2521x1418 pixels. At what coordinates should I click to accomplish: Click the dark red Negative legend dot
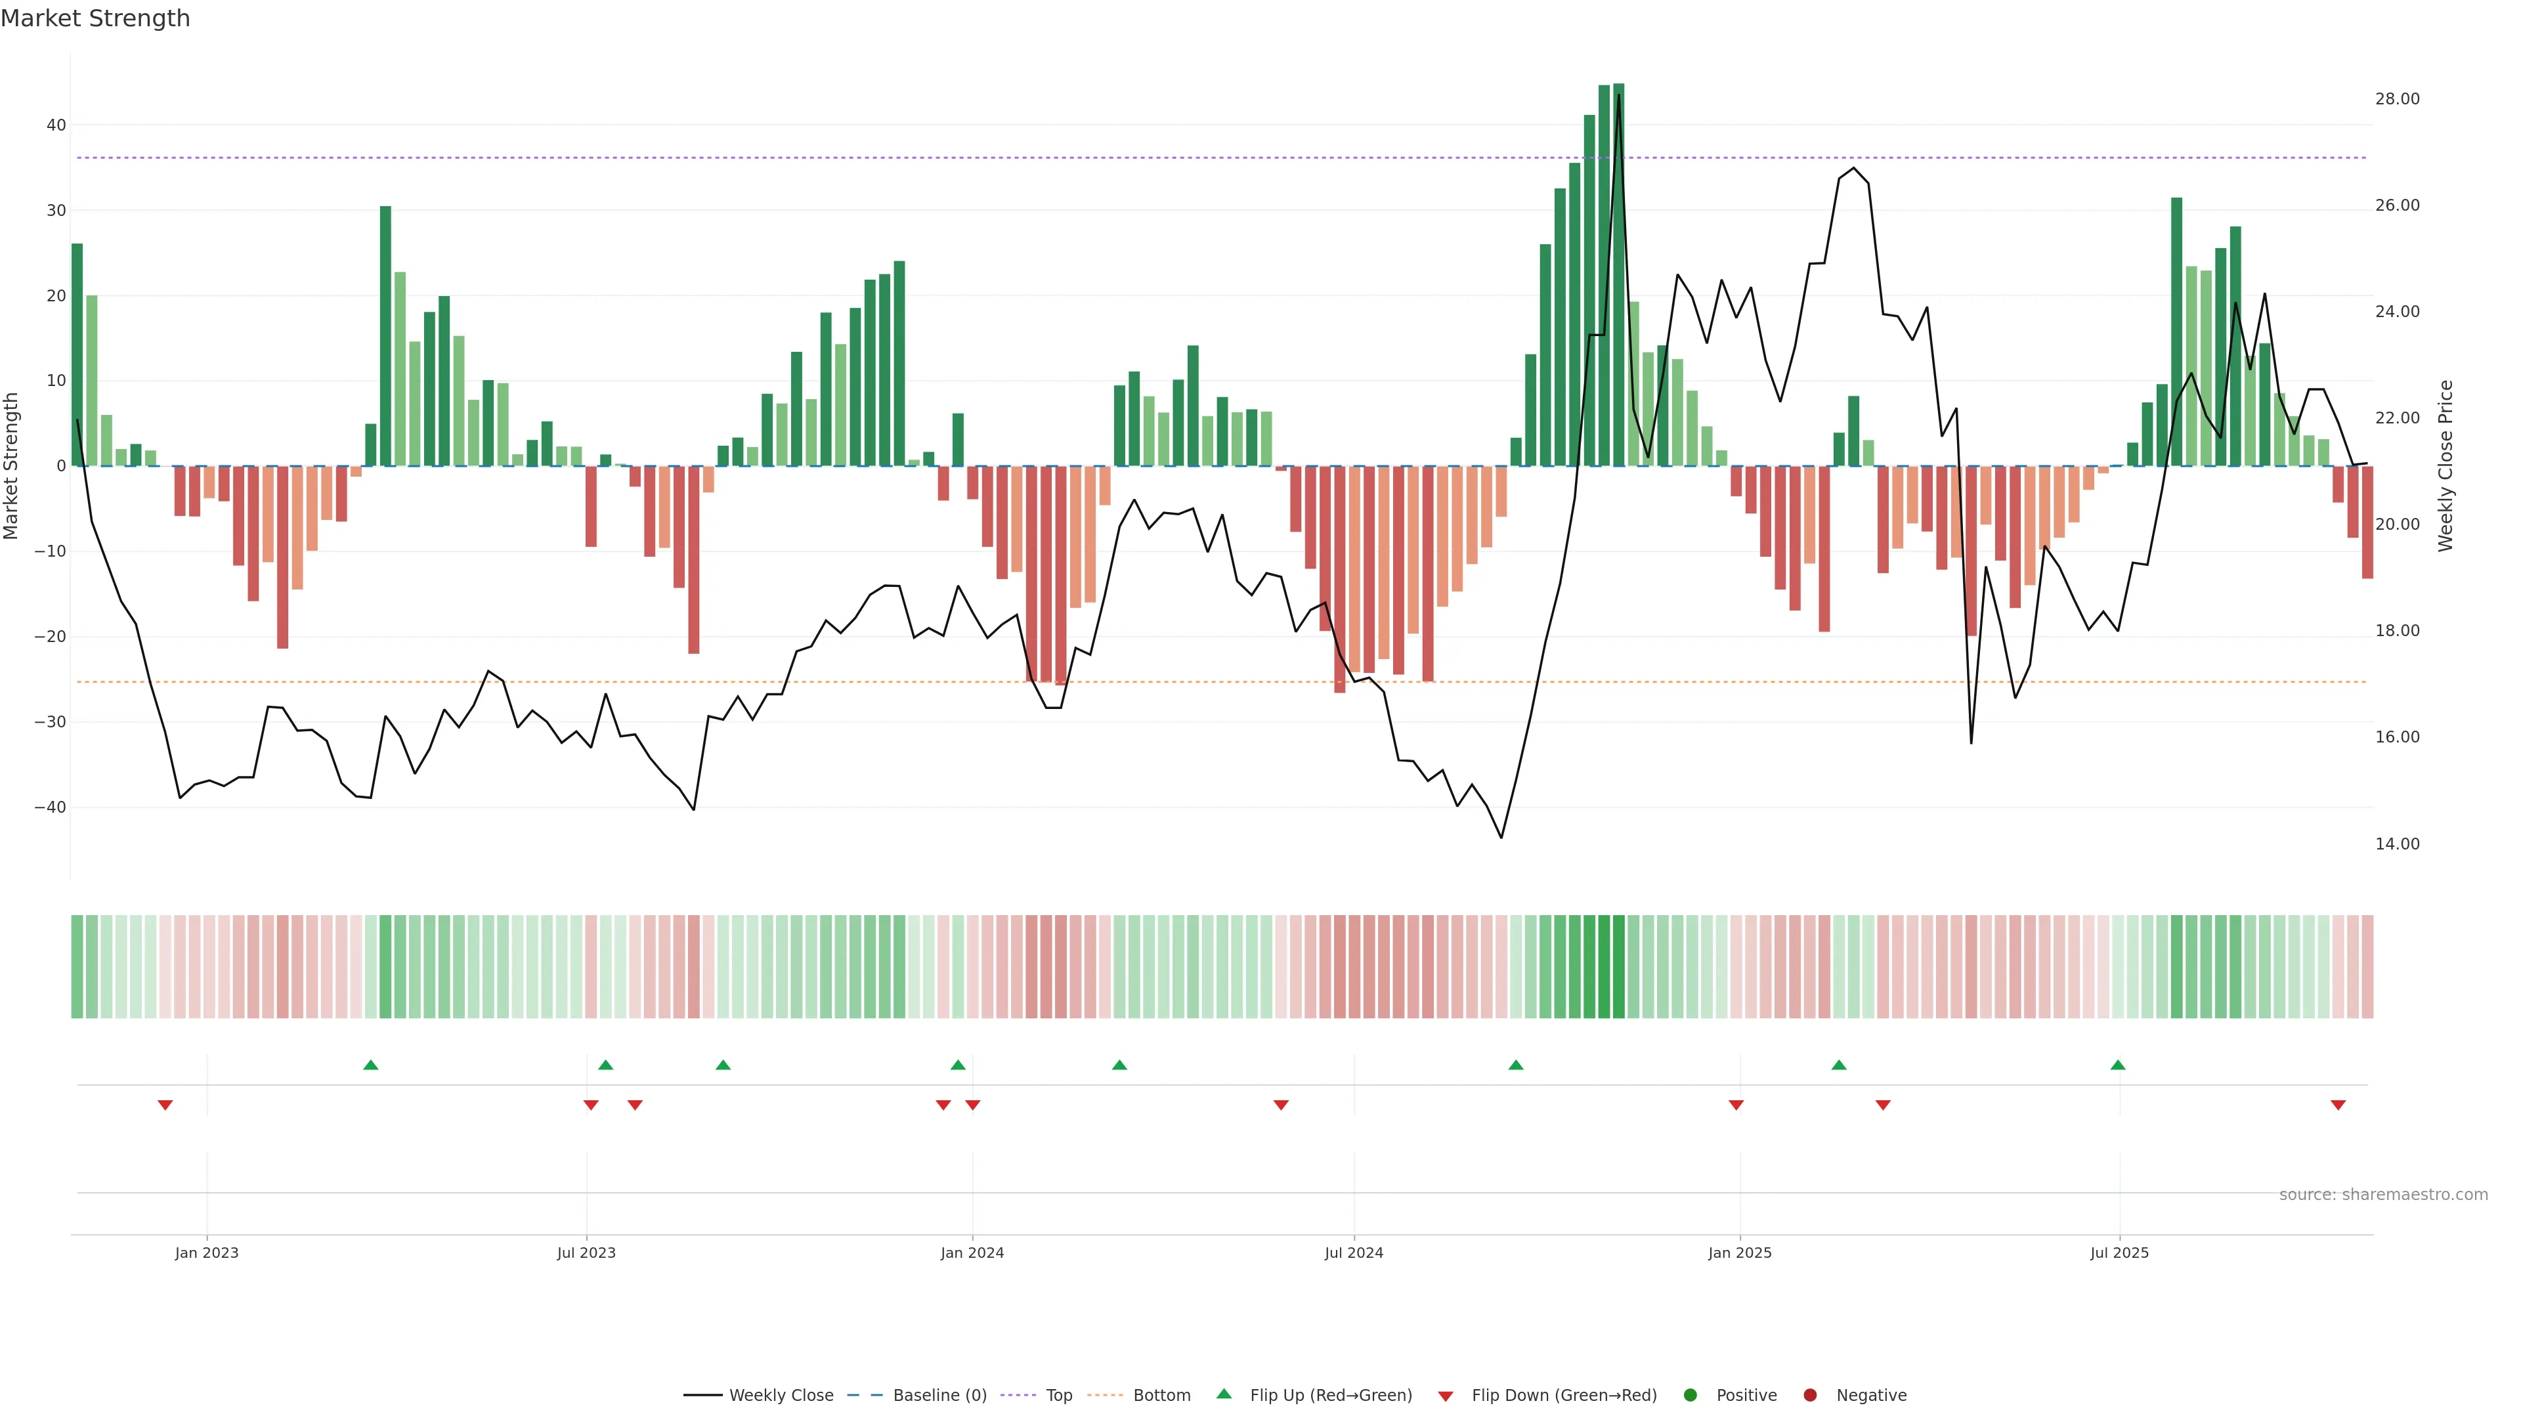click(1809, 1396)
